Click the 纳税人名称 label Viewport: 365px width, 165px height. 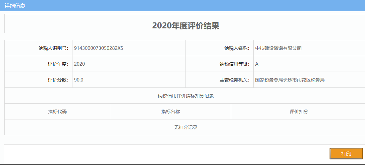pos(237,48)
